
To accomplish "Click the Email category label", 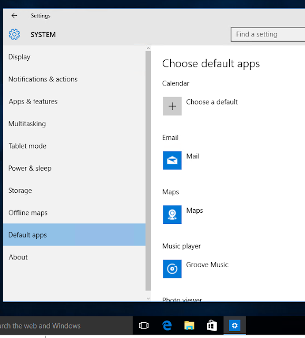I will tap(170, 138).
